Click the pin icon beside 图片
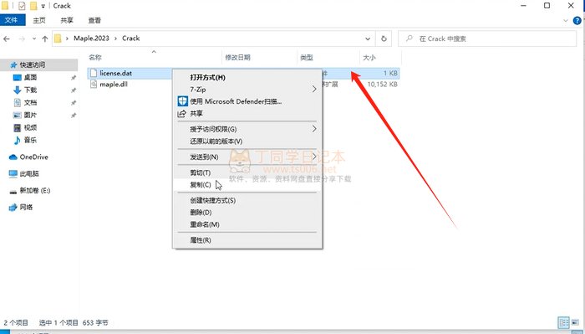The height and width of the screenshot is (334, 585). pyautogui.click(x=74, y=116)
